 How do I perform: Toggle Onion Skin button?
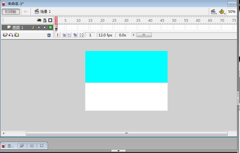(64, 35)
